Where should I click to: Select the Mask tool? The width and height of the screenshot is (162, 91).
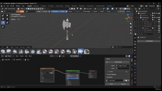[7, 22]
